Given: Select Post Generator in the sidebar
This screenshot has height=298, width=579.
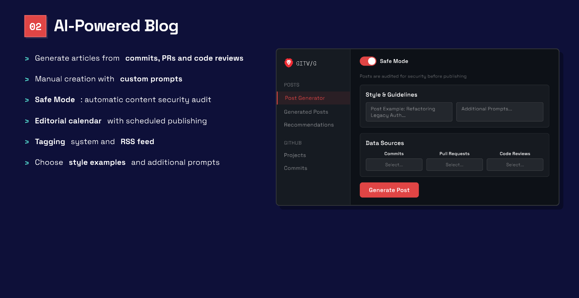Looking at the screenshot, I should point(304,98).
